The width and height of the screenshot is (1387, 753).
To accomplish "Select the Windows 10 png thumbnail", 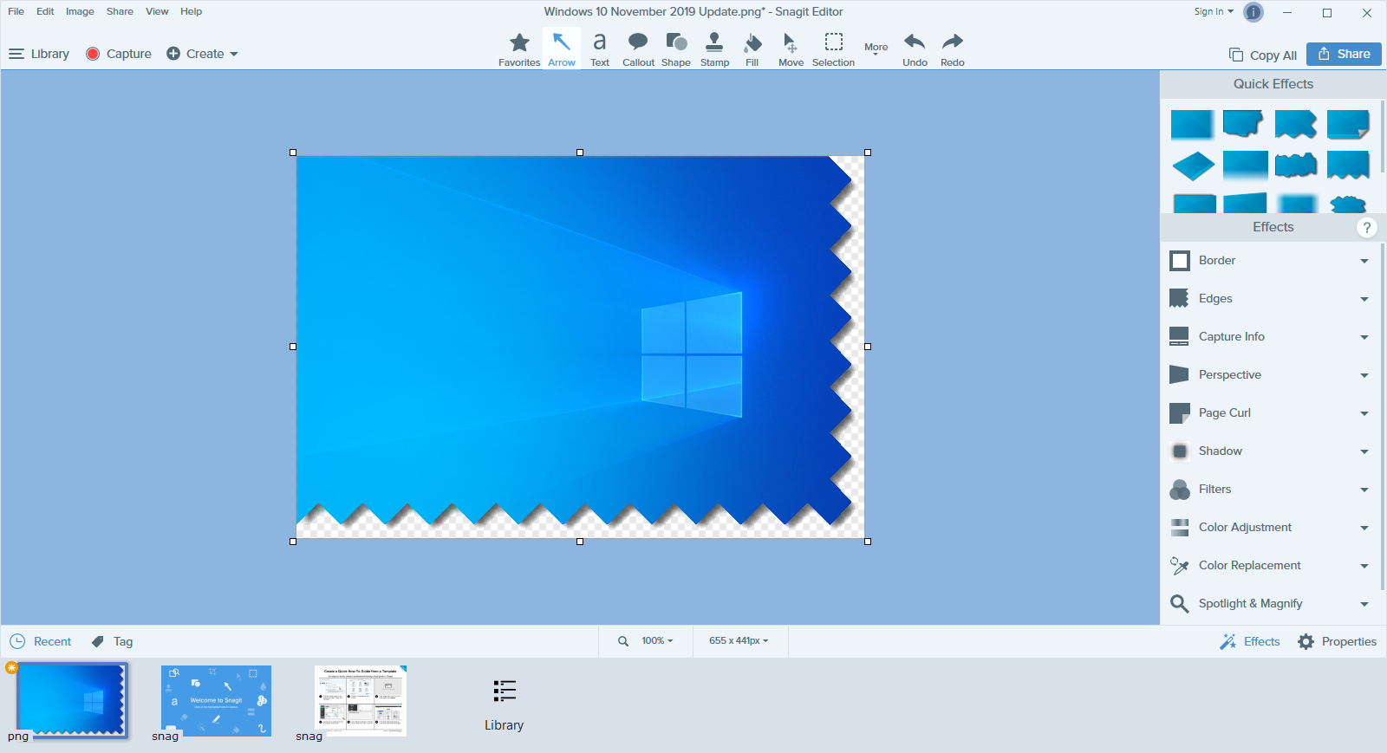I will pyautogui.click(x=71, y=700).
